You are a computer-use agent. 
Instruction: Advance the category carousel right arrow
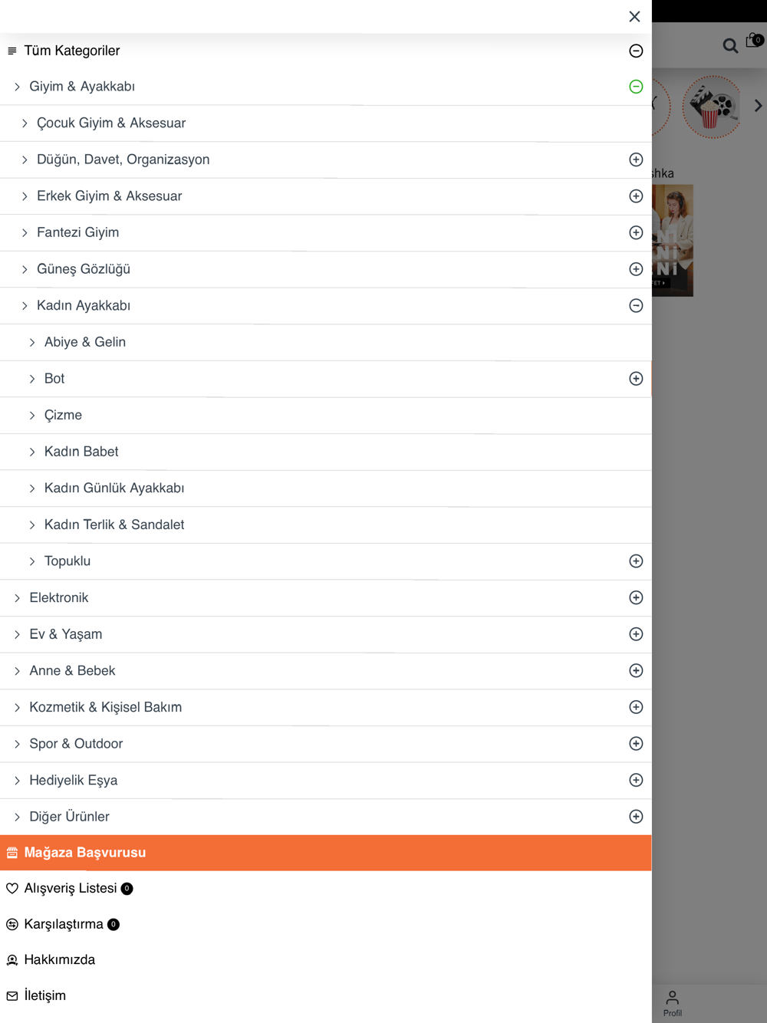(x=758, y=106)
